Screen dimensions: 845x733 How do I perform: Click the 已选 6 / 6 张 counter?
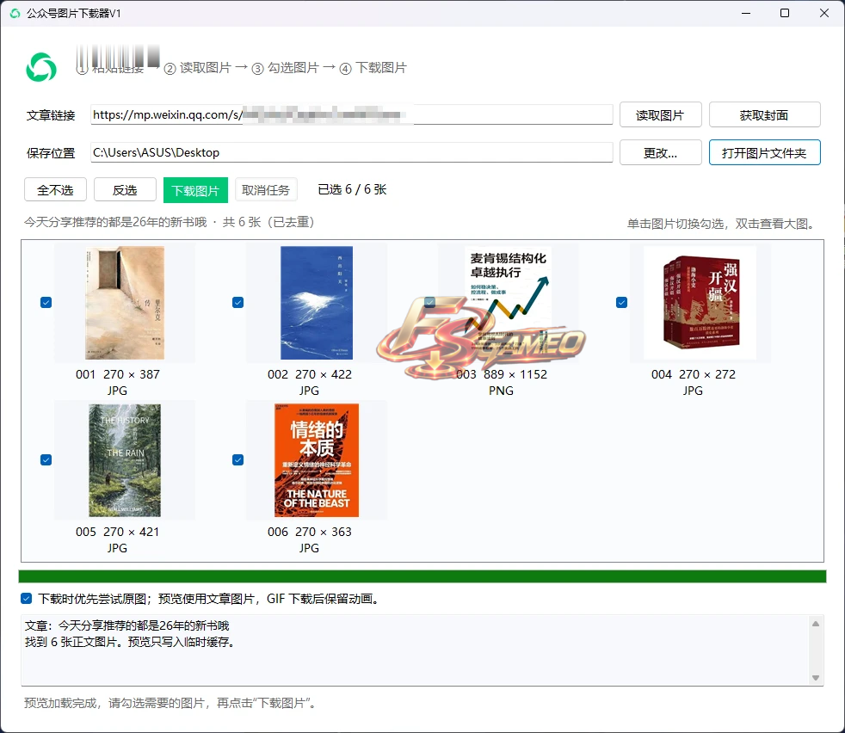(352, 189)
